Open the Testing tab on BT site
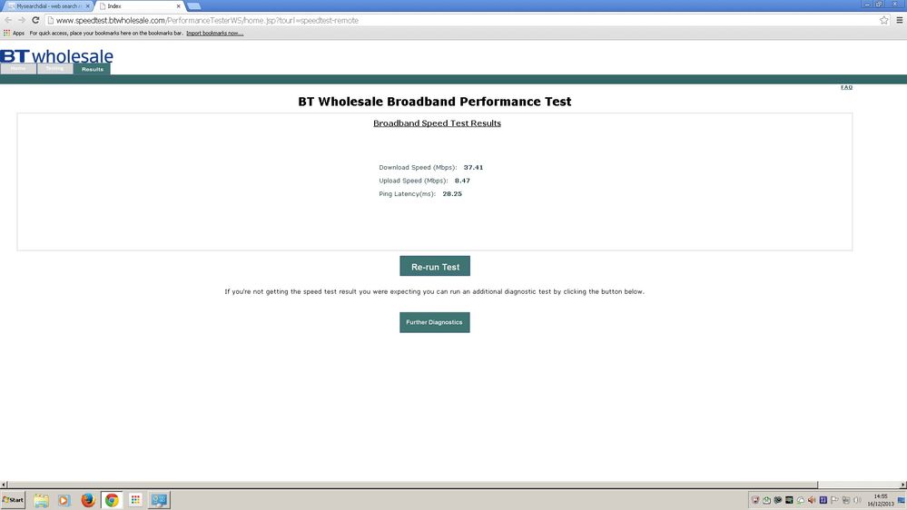The image size is (907, 510). [x=55, y=69]
